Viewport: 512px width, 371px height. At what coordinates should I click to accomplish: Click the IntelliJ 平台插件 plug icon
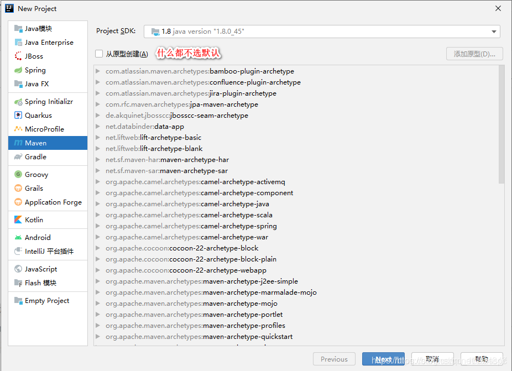18,251
